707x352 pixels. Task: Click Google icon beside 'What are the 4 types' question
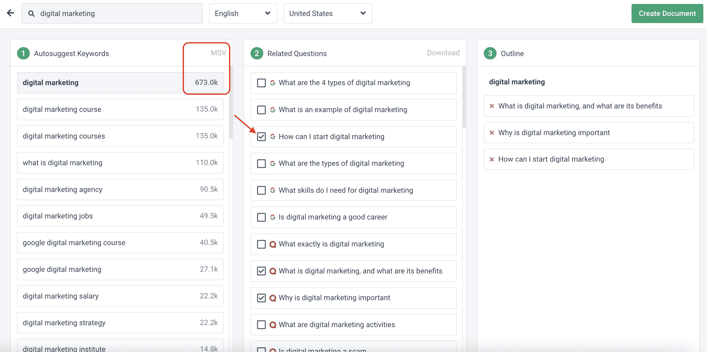pyautogui.click(x=273, y=83)
